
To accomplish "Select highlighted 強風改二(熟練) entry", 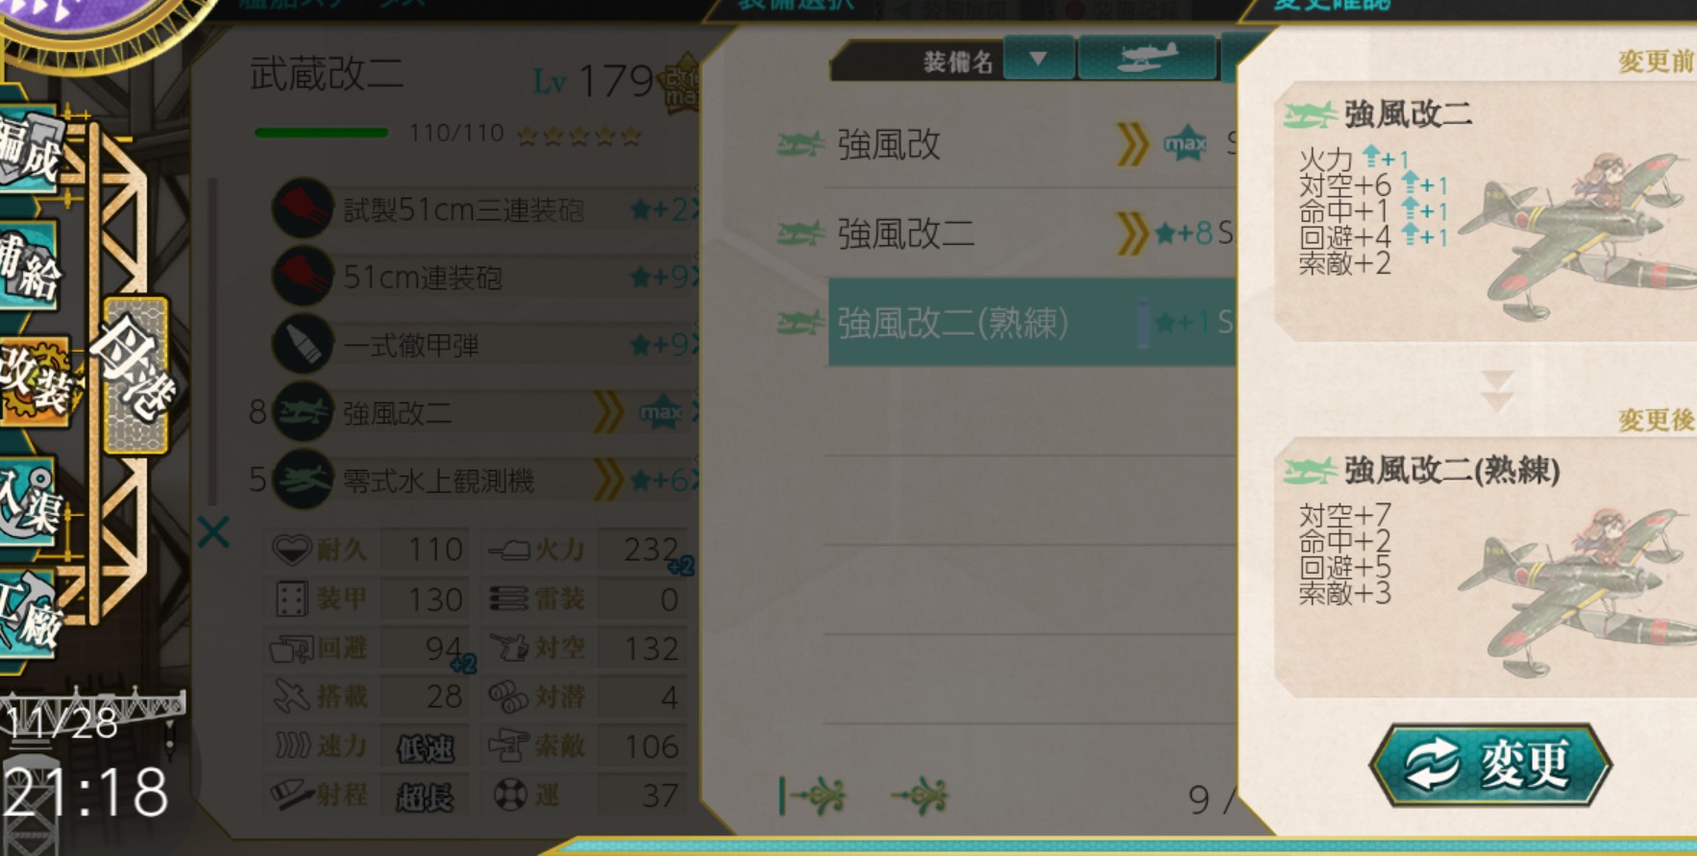I will pyautogui.click(x=1032, y=323).
